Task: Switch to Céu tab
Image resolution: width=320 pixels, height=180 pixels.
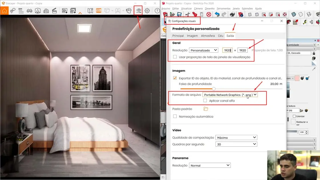Action: click(x=220, y=36)
